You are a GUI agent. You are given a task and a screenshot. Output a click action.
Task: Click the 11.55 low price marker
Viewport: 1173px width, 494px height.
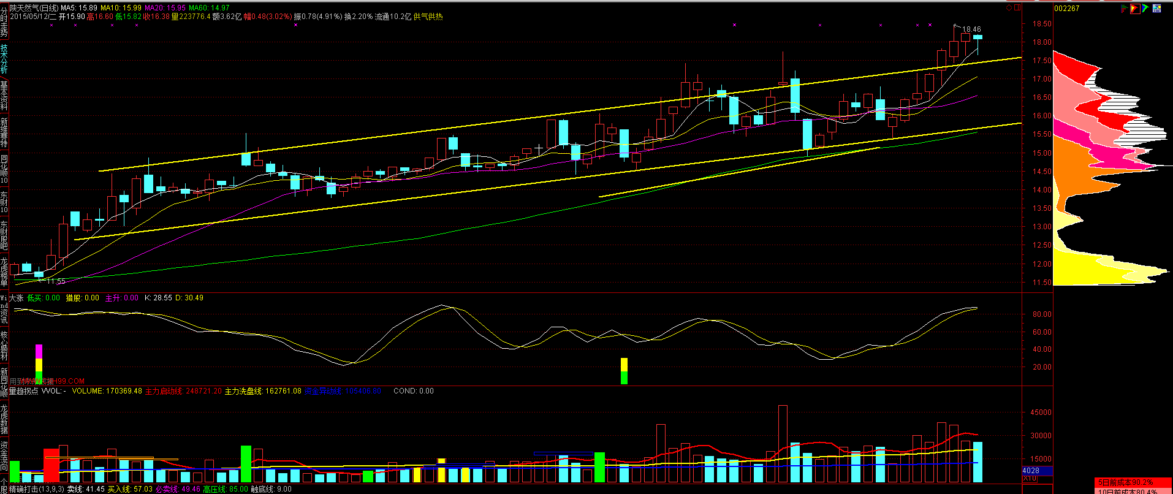click(x=56, y=281)
